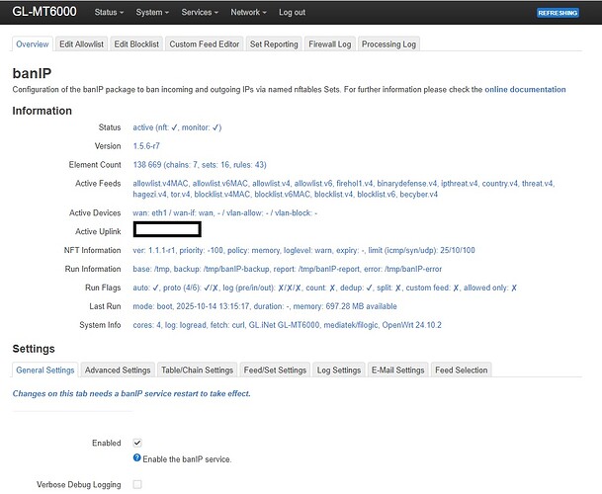Open the Status dropdown menu
The image size is (602, 494).
(x=109, y=13)
